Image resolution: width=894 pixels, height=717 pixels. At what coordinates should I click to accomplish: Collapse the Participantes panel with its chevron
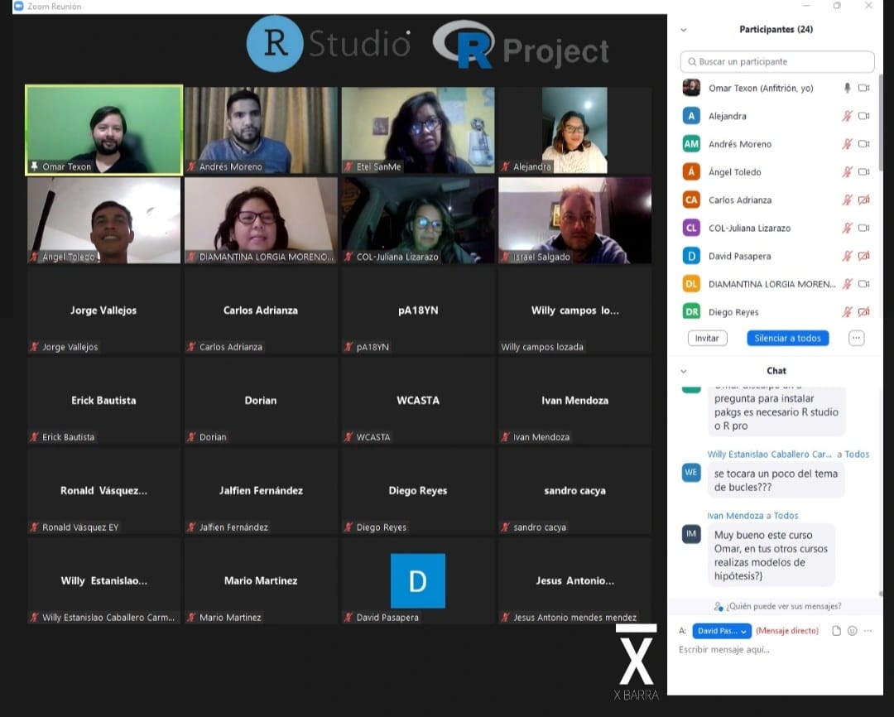[x=684, y=30]
